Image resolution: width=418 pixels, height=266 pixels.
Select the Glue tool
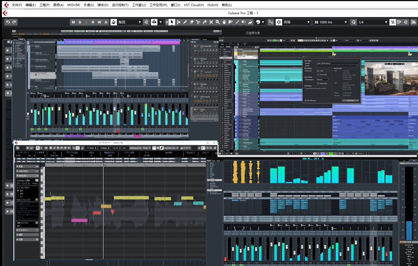coord(204,22)
